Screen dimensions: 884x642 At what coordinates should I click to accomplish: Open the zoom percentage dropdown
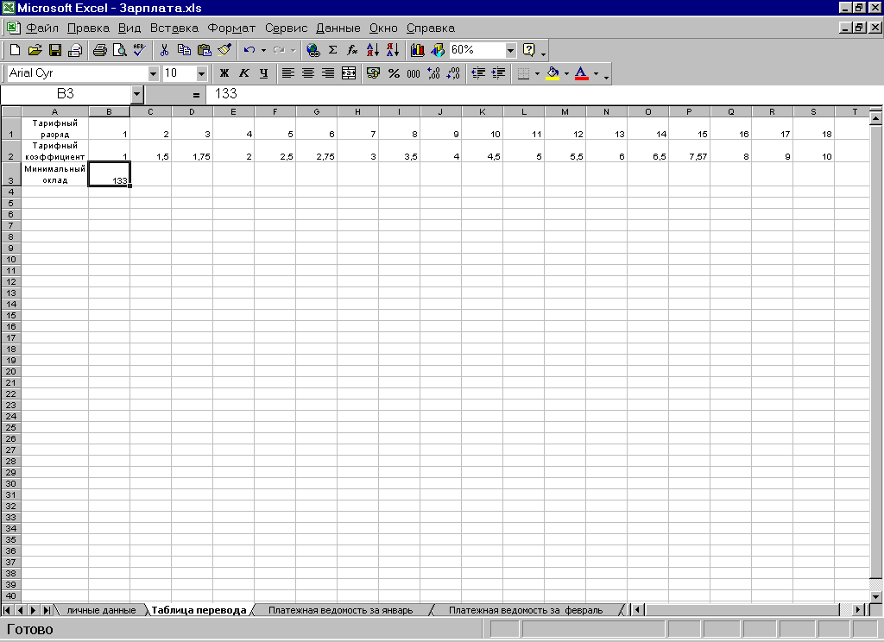coord(511,50)
